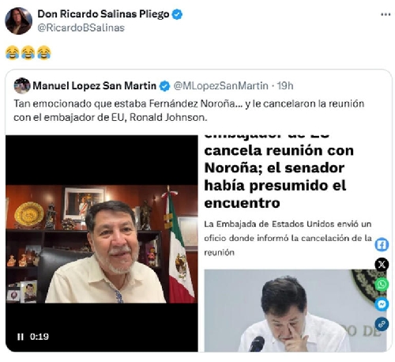Click Don Ricardo Salinas Pliego's profile avatar
This screenshot has width=395, height=362.
pos(18,21)
